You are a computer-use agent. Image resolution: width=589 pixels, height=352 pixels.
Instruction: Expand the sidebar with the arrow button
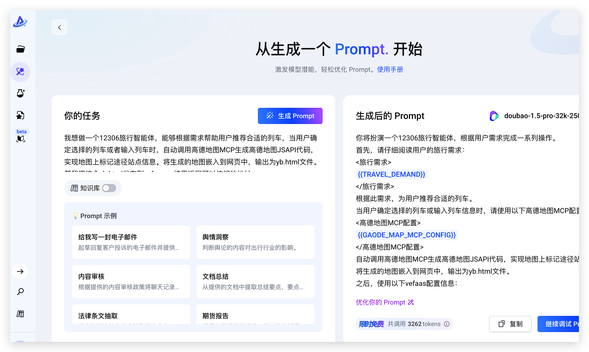pyautogui.click(x=20, y=271)
